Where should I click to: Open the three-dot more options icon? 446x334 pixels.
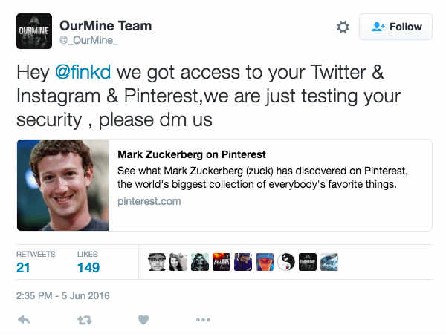click(x=203, y=320)
